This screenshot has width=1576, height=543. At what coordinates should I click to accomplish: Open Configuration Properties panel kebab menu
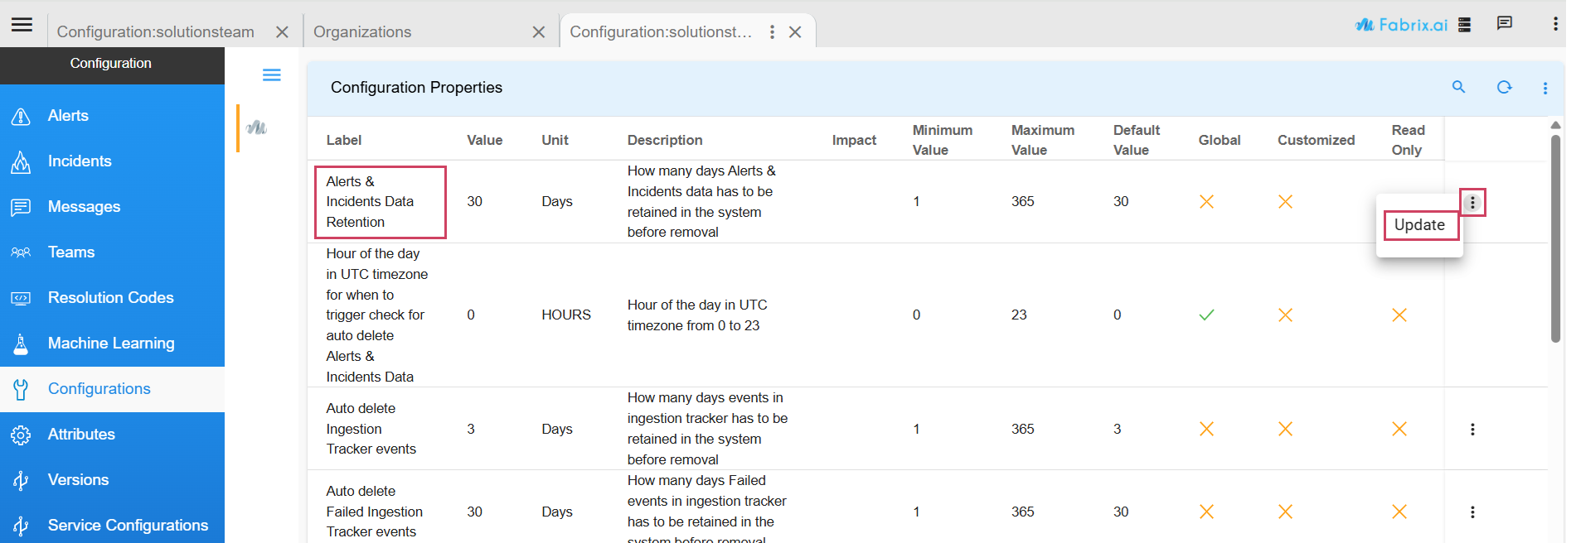(1544, 88)
